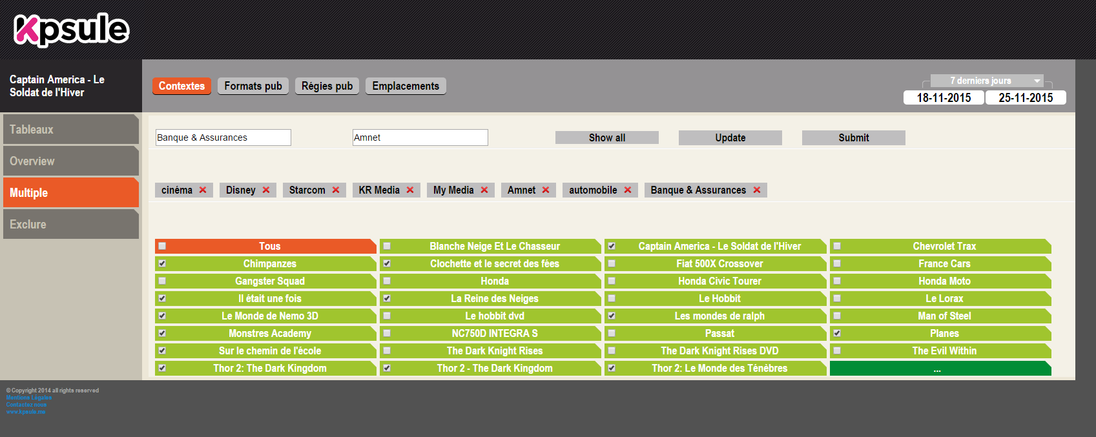Screen dimensions: 1096x437
Task: Open the 7 derniers jours dropdown
Action: [x=986, y=81]
